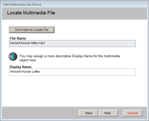Click the Locate Multimedia File heading

31,13
